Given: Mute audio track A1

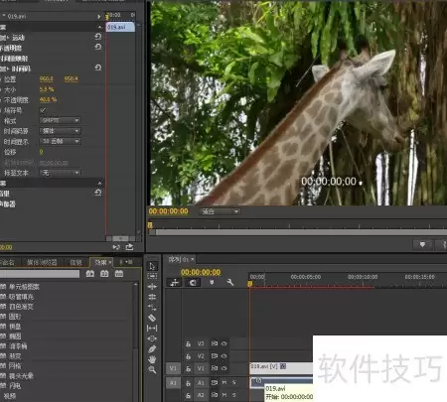Looking at the screenshot, I should pos(224,383).
